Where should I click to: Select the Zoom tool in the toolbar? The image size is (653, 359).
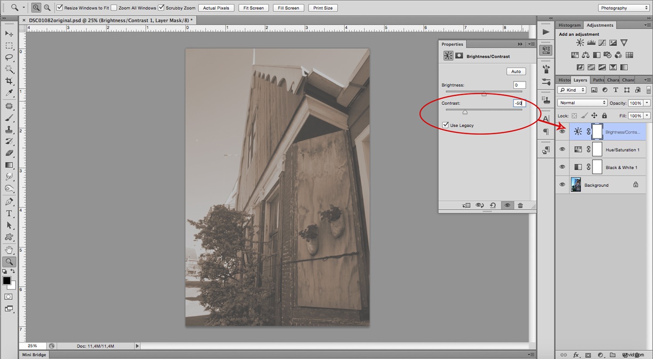click(x=9, y=262)
